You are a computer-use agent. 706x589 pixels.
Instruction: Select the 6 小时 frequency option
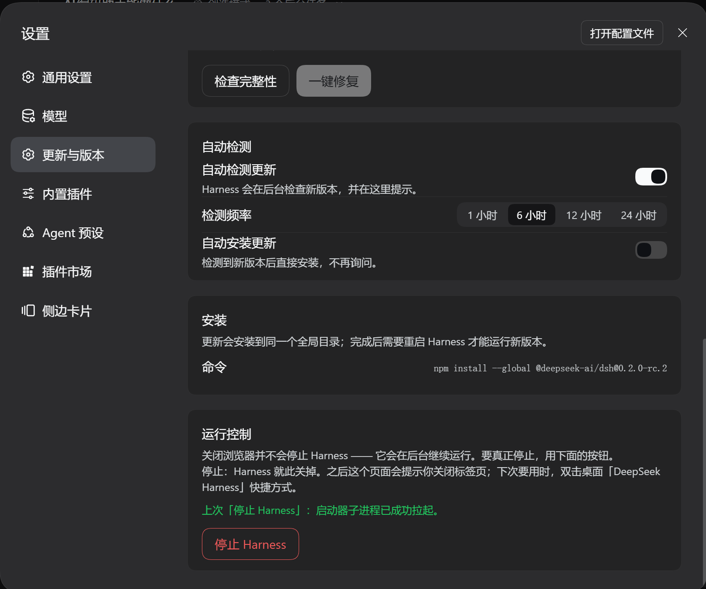pos(531,215)
